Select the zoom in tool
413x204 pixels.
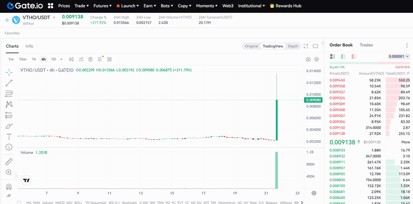pos(9,172)
